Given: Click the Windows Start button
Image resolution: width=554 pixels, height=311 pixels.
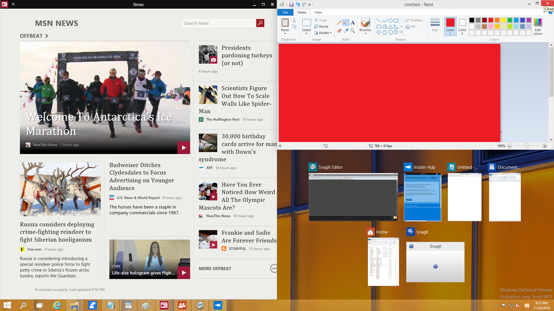Looking at the screenshot, I should 7,305.
